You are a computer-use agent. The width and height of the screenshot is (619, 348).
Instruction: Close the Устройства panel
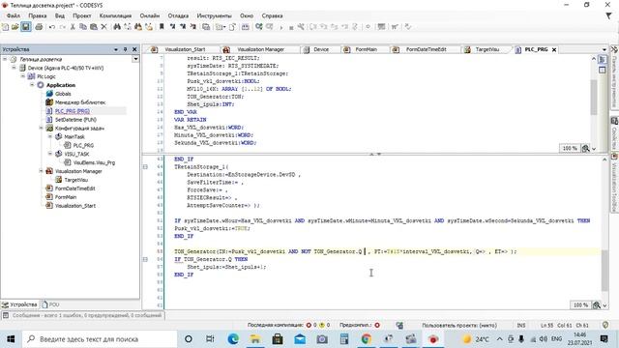coord(134,49)
